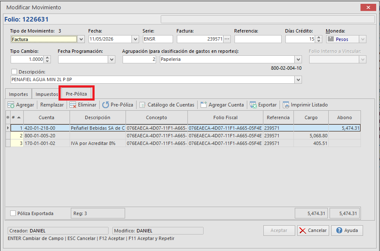
Task: Click the Abono column header
Action: point(344,117)
